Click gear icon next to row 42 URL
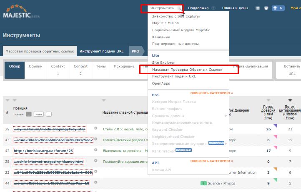Image resolution: width=301 pixels, height=192 pixels. (x=95, y=150)
